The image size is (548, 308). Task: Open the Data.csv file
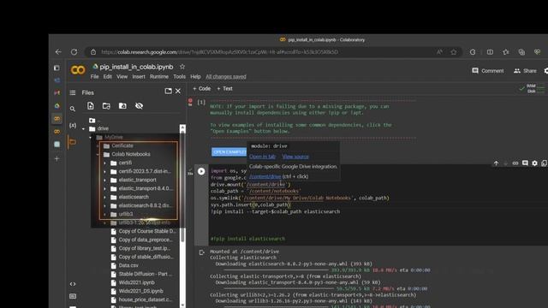(128, 265)
